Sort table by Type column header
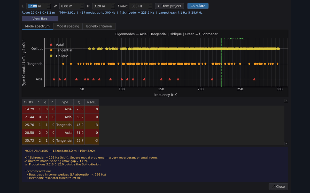This screenshot has height=193, width=310. [65, 102]
